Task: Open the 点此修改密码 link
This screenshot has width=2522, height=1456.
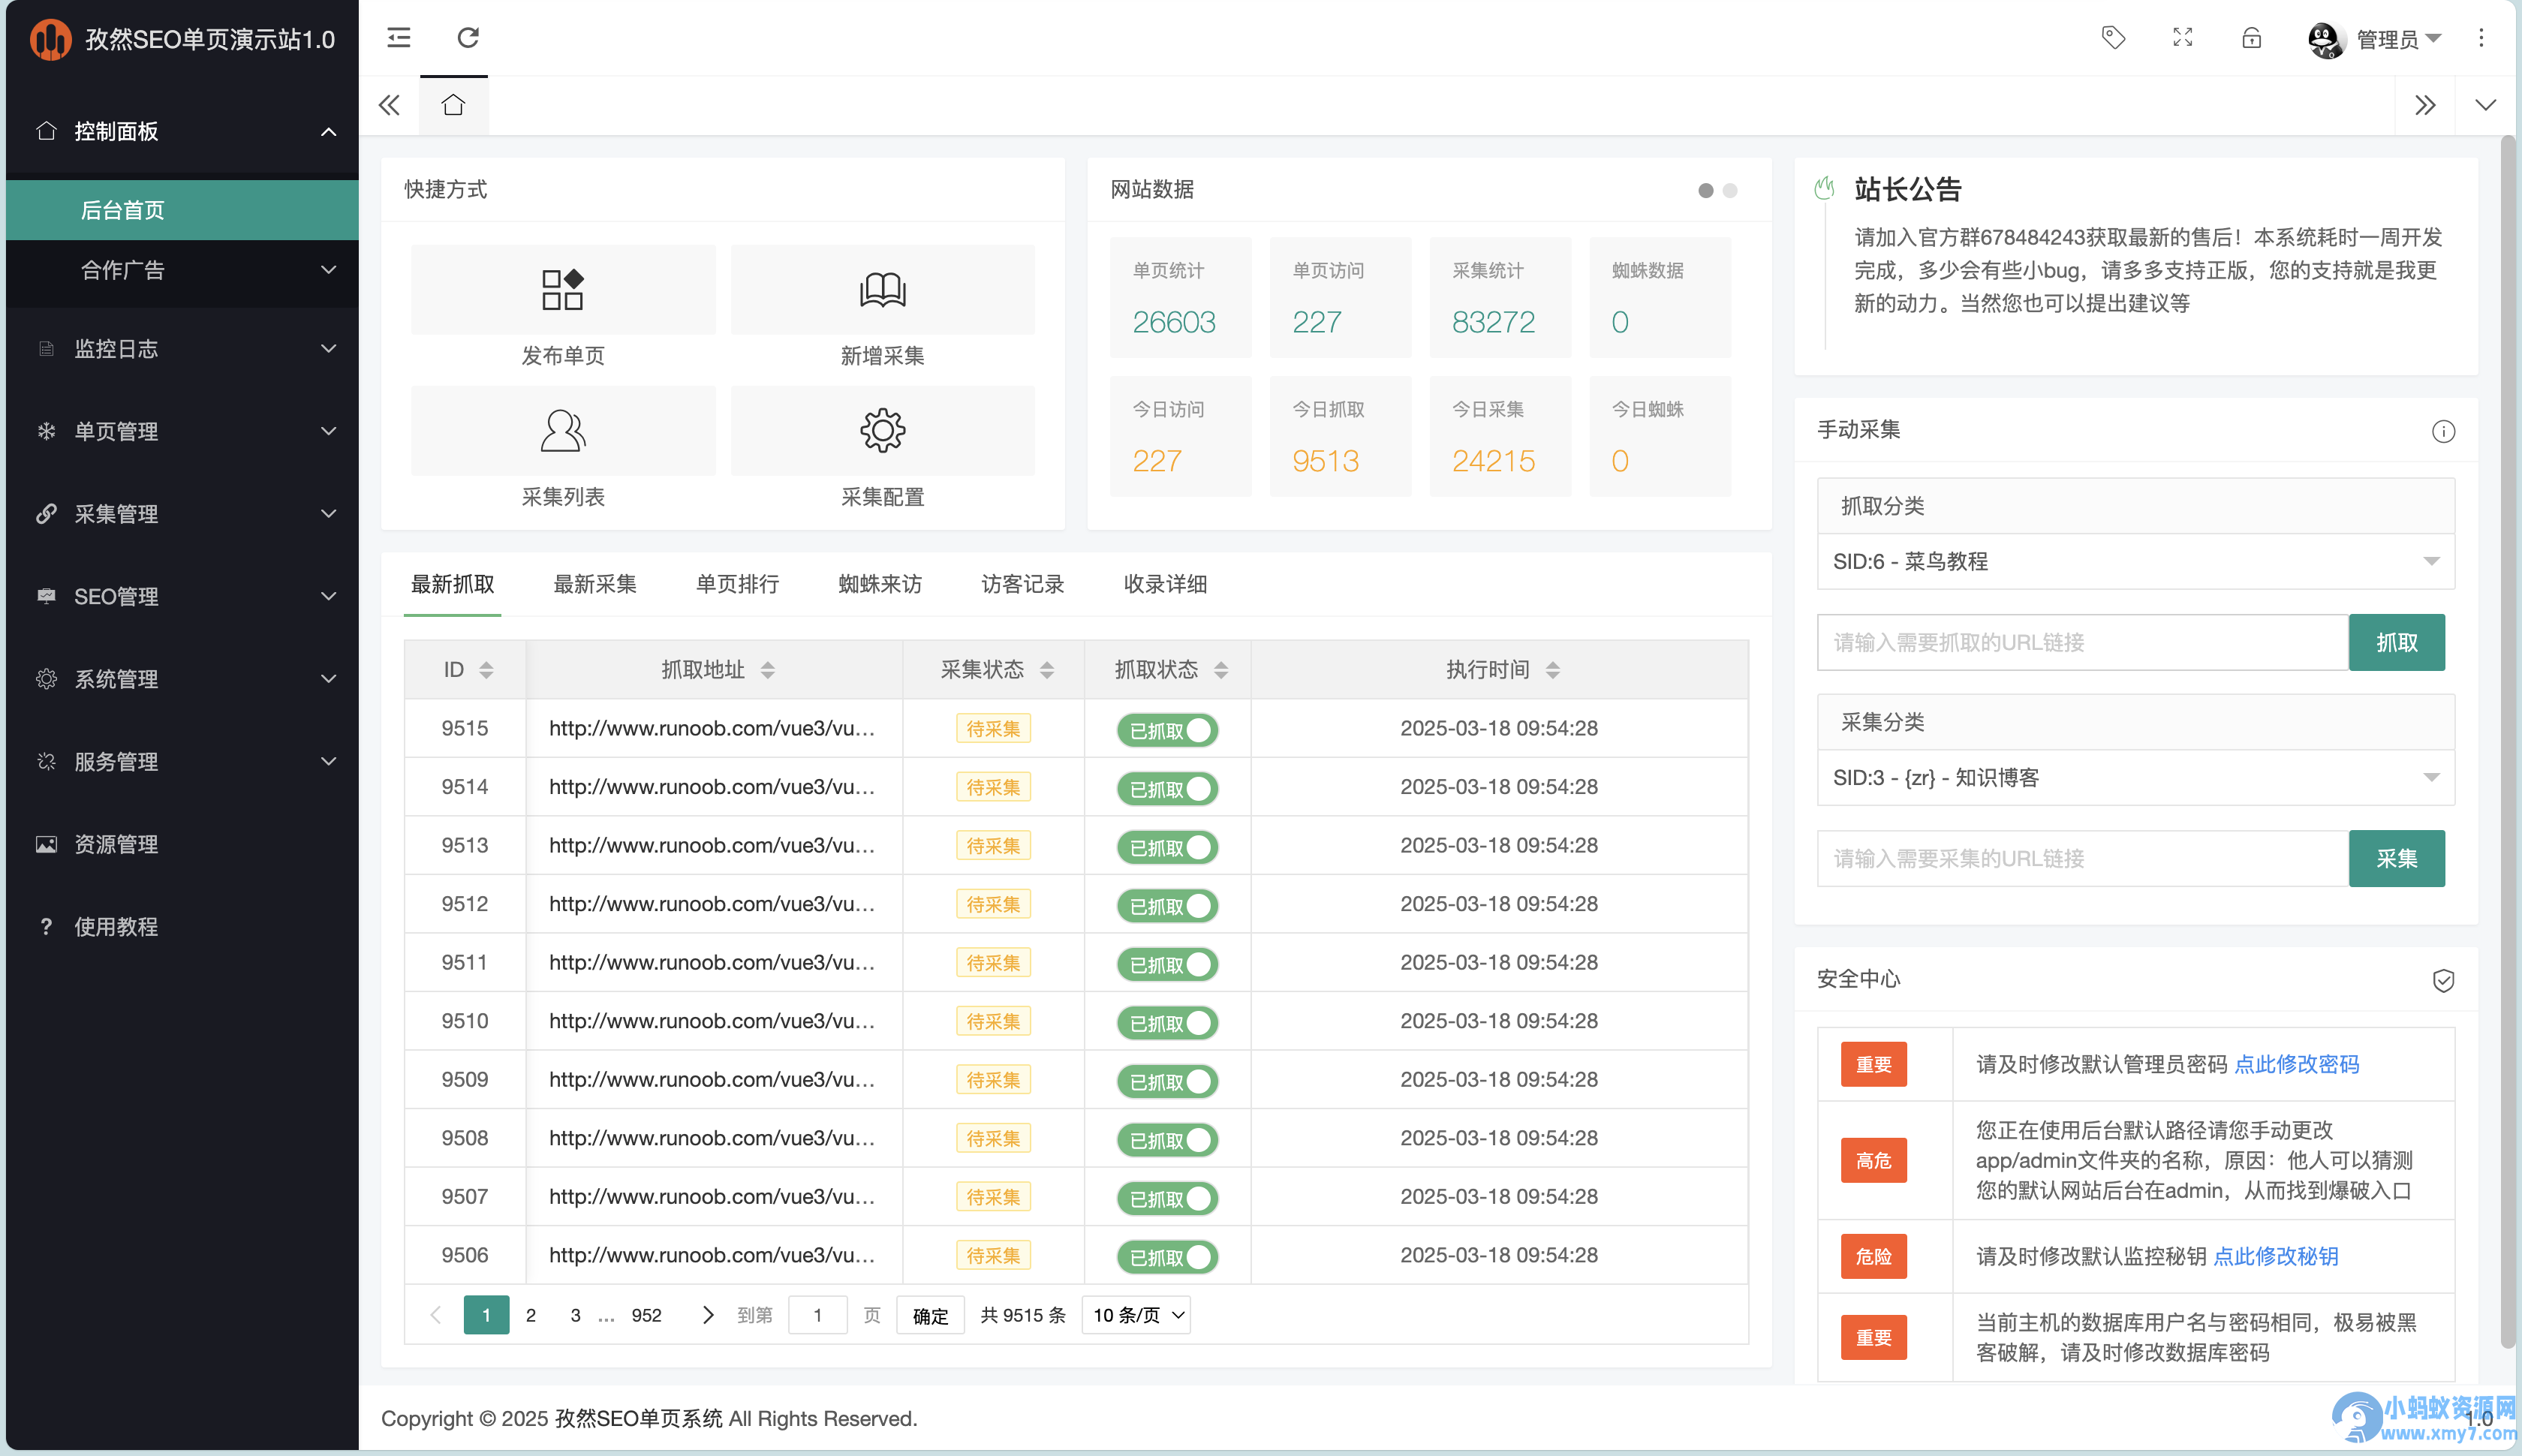Action: (2295, 1064)
